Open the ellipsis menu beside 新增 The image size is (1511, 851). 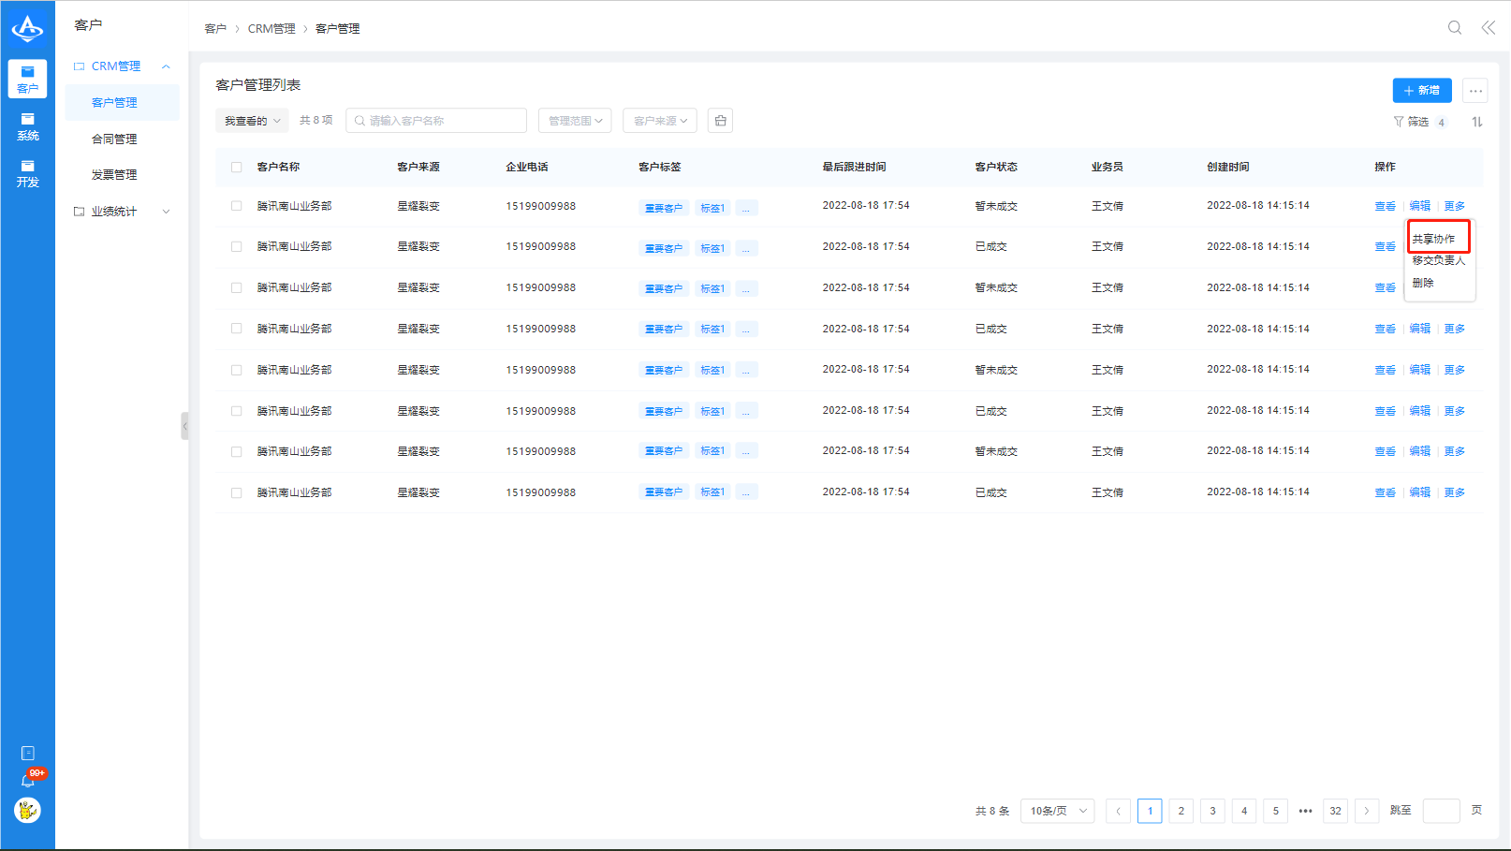coord(1475,91)
